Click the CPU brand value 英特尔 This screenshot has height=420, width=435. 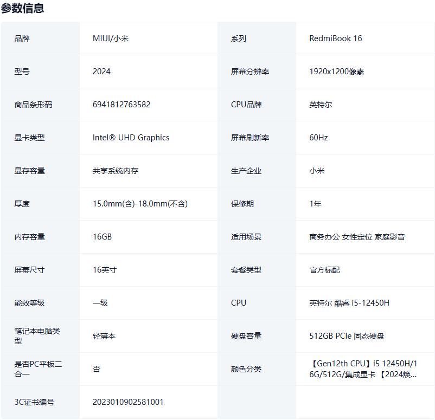point(321,105)
